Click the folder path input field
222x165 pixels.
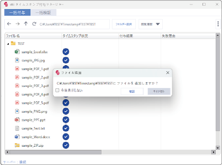[73, 24]
